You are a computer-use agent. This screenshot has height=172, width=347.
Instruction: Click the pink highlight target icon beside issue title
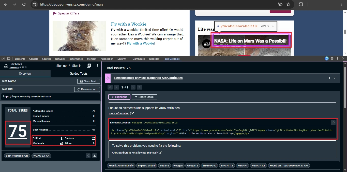click(108, 78)
